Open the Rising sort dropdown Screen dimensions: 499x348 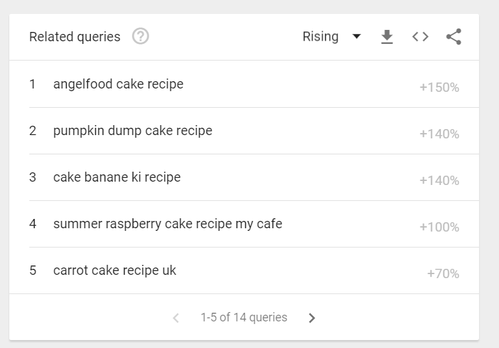pos(320,37)
